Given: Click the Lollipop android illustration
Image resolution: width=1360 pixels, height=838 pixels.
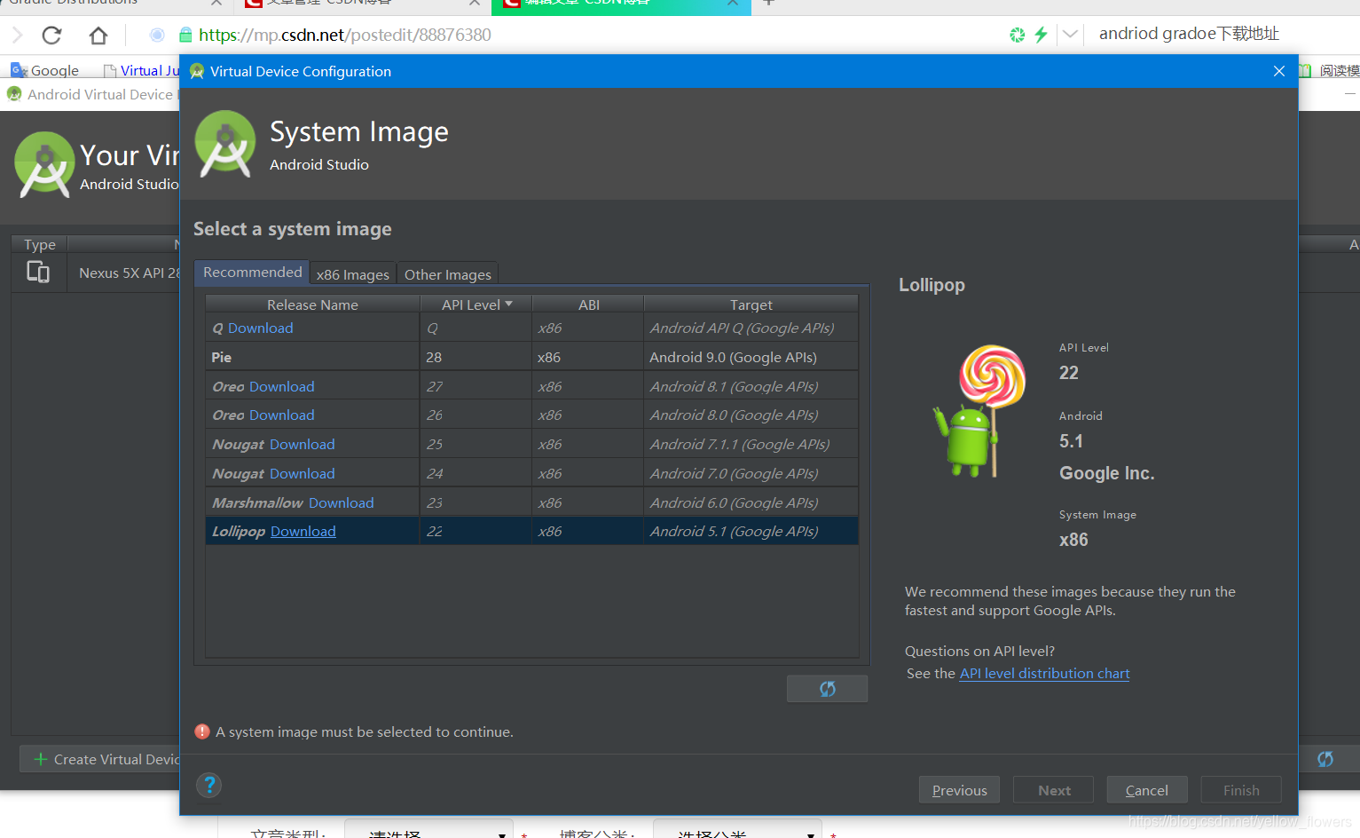Looking at the screenshot, I should click(x=979, y=411).
